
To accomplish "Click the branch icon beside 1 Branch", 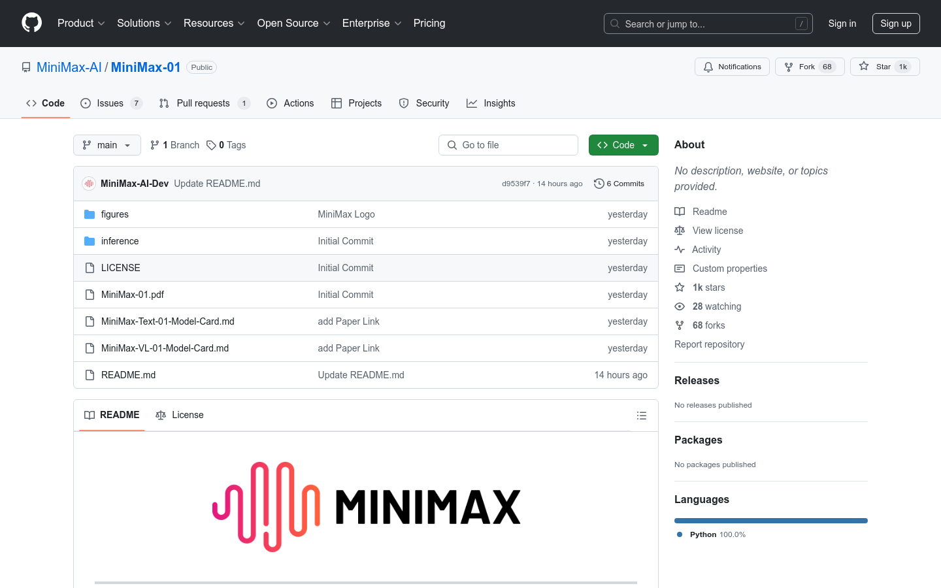I will pos(155,145).
